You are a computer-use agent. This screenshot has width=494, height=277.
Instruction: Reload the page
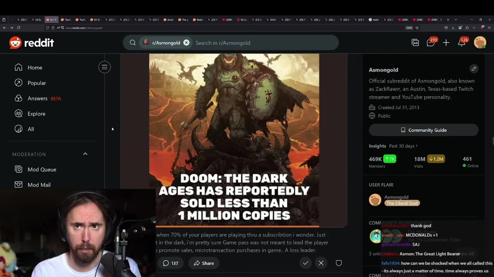(x=19, y=28)
